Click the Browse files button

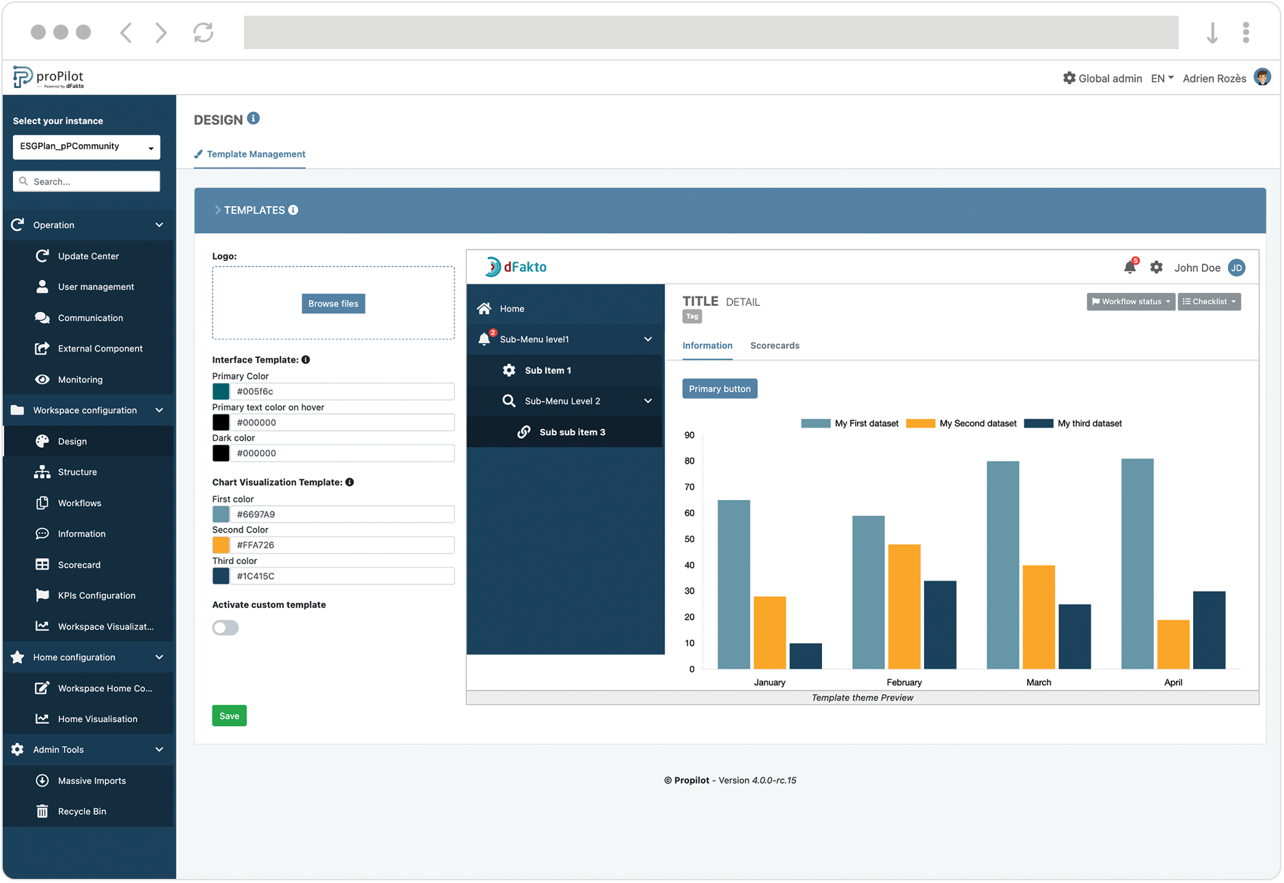(x=333, y=304)
